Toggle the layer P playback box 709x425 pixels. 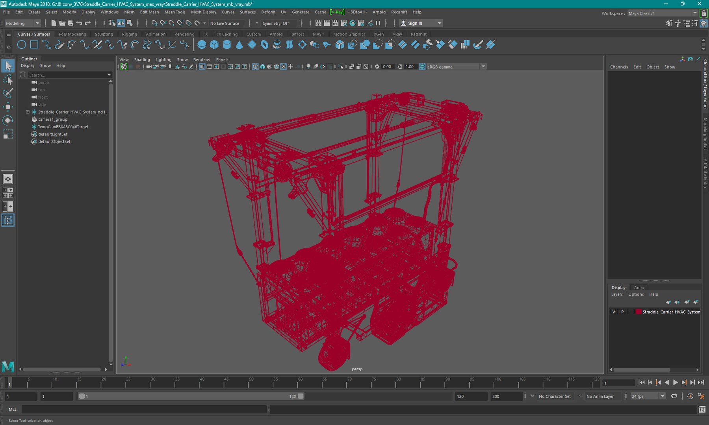pyautogui.click(x=622, y=312)
